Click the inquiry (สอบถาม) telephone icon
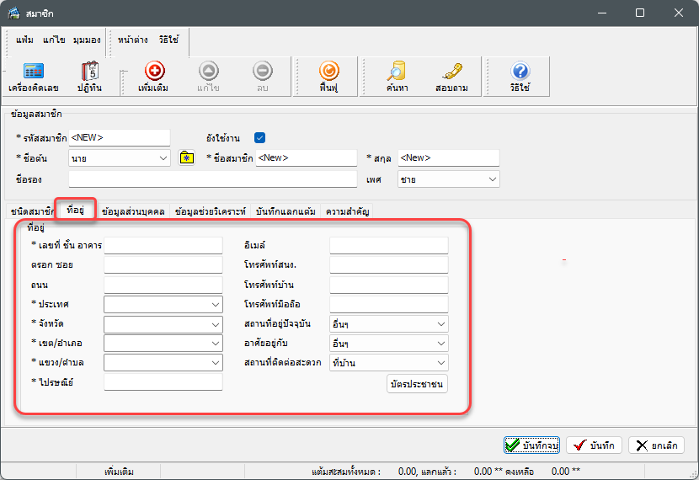The height and width of the screenshot is (480, 699). 451,73
